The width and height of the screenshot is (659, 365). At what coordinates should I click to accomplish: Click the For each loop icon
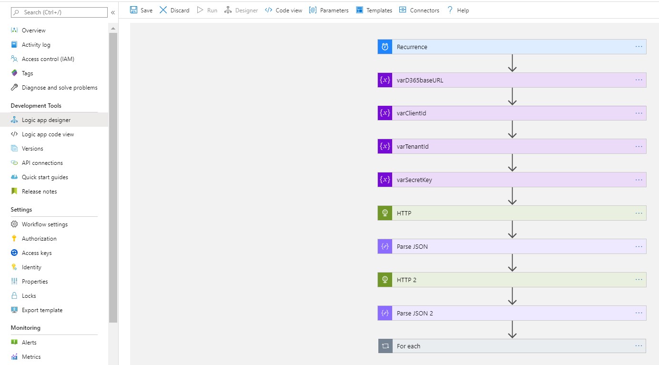click(x=385, y=346)
